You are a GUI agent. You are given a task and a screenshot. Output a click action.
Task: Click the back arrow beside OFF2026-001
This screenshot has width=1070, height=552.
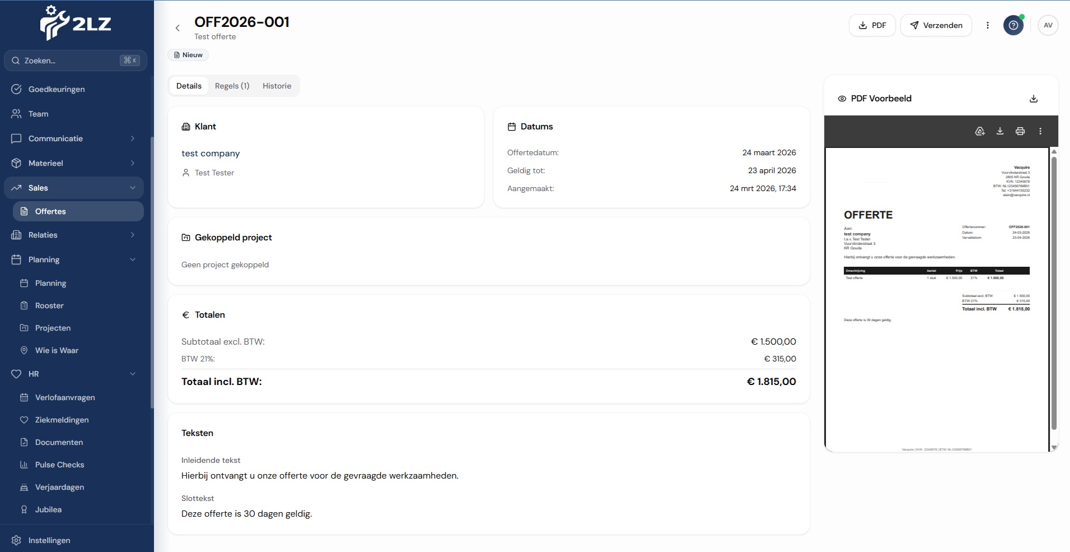coord(177,28)
